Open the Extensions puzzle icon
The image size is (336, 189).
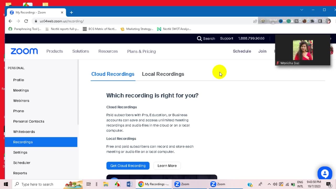click(312, 21)
